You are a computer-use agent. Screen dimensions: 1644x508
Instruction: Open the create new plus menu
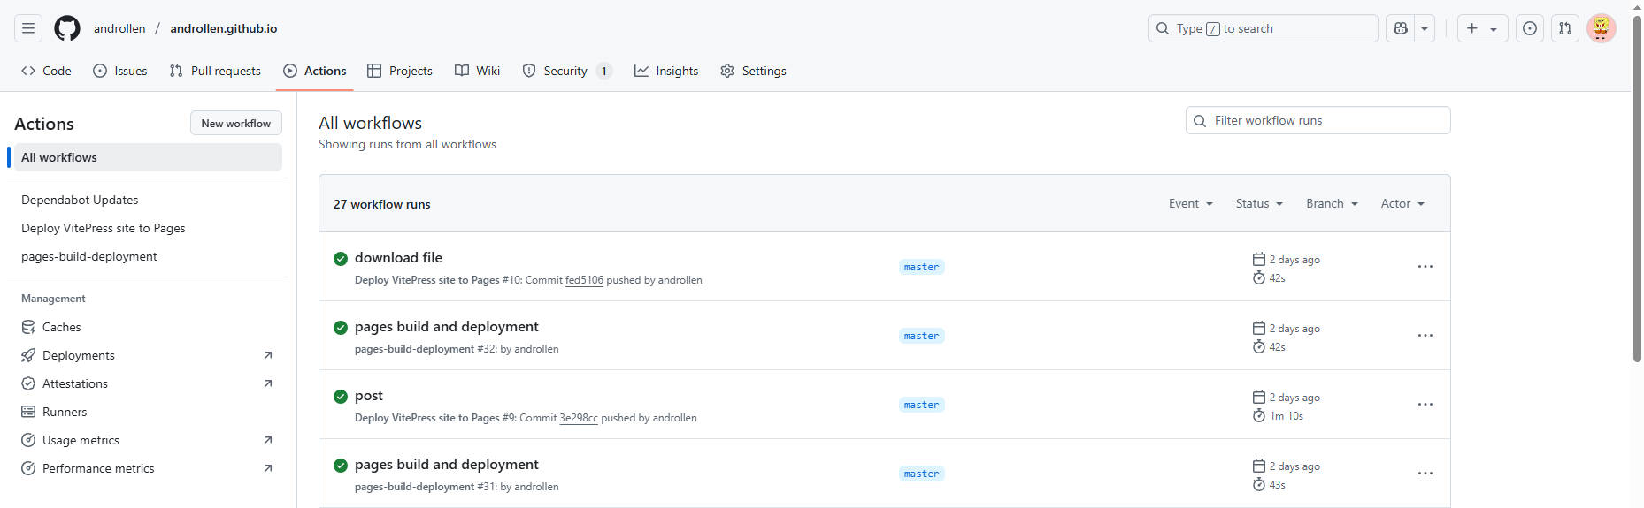1482,28
